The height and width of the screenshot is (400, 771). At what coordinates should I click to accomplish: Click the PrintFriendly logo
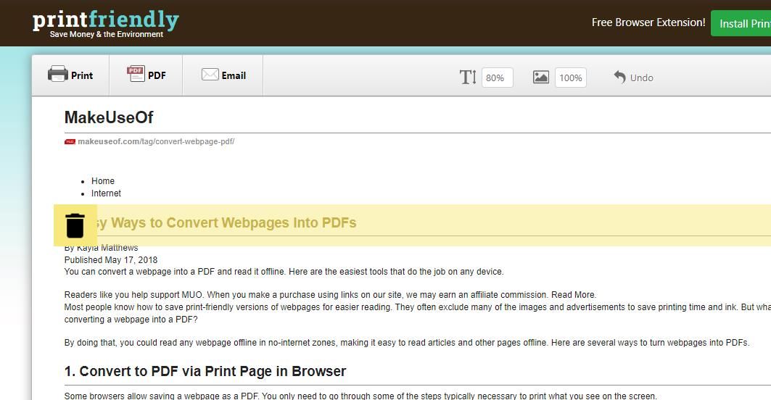(x=105, y=23)
